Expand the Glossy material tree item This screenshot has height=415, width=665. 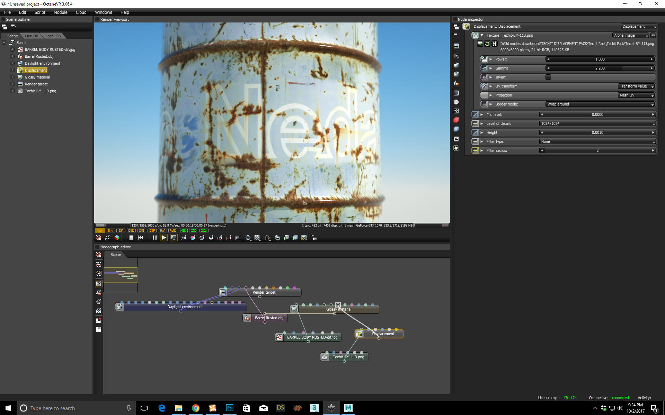(12, 77)
